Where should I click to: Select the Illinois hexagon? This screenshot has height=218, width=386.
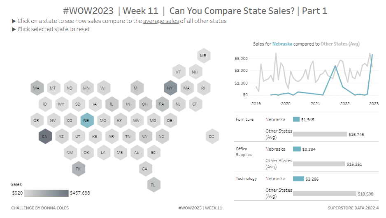(x=112, y=104)
